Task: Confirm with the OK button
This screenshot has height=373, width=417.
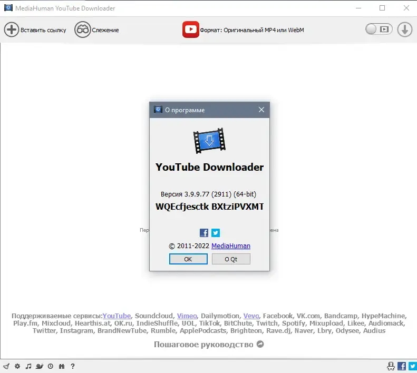Action: 188,259
